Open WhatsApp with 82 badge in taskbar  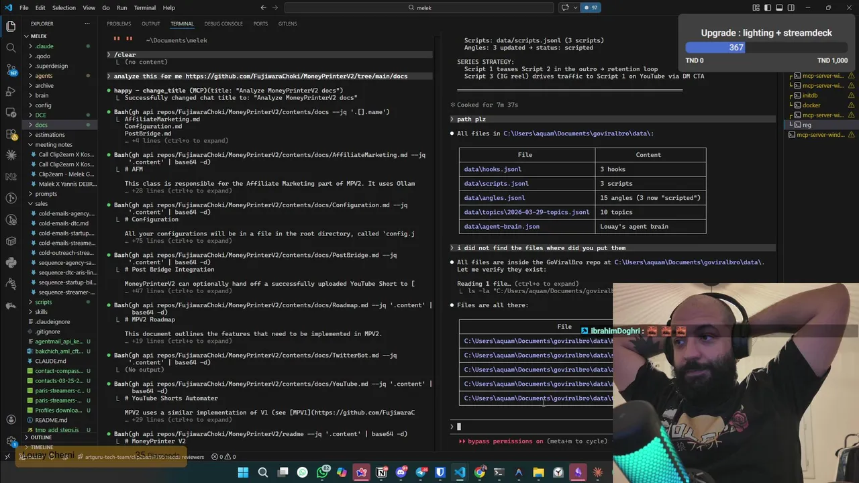pos(323,472)
